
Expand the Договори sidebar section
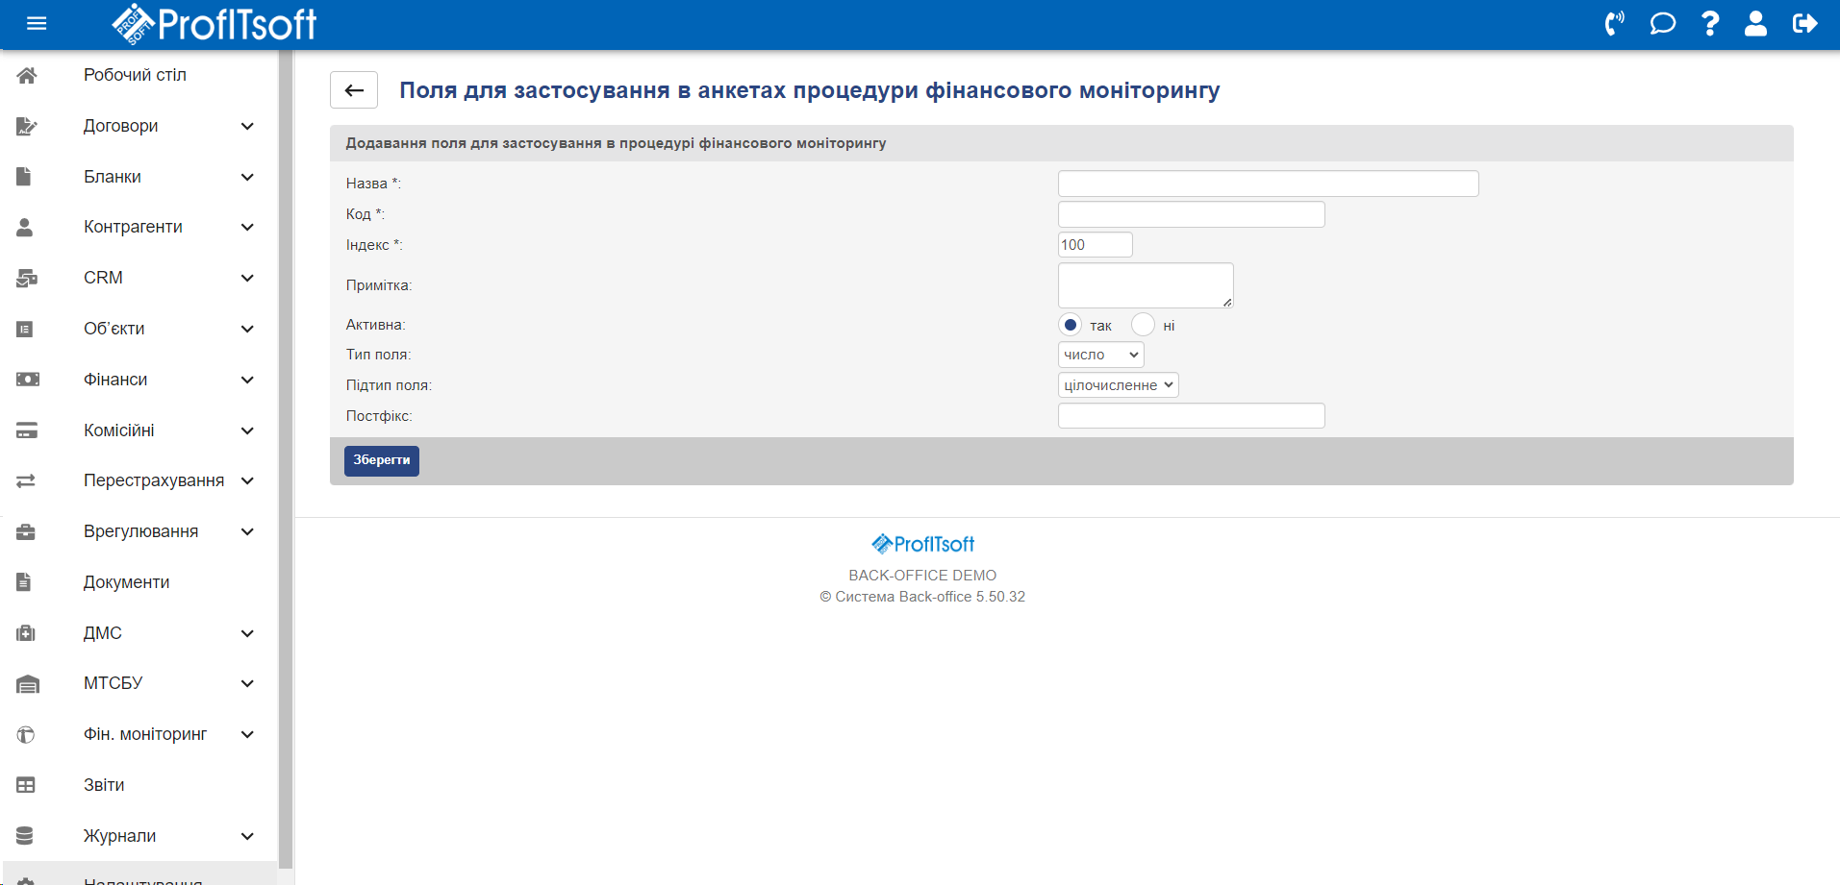coord(247,126)
